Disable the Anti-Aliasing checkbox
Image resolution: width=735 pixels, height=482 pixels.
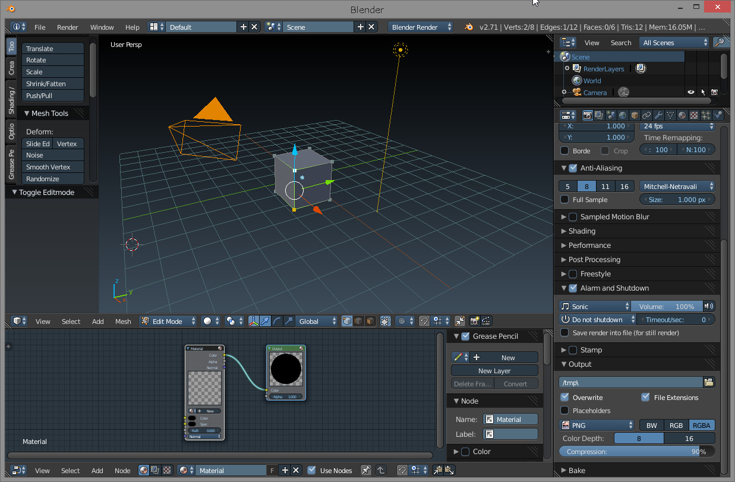pyautogui.click(x=573, y=168)
